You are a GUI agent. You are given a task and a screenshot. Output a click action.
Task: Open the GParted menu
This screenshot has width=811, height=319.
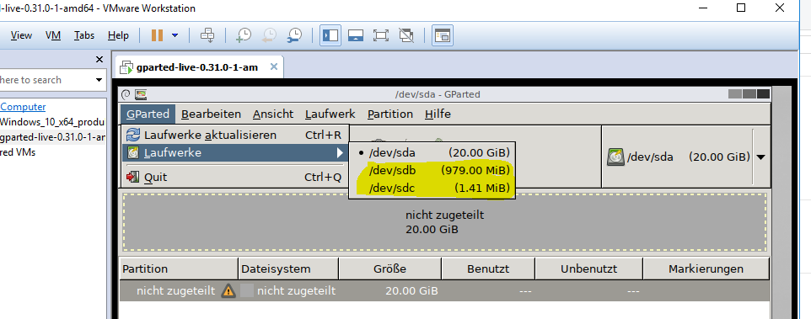click(148, 114)
